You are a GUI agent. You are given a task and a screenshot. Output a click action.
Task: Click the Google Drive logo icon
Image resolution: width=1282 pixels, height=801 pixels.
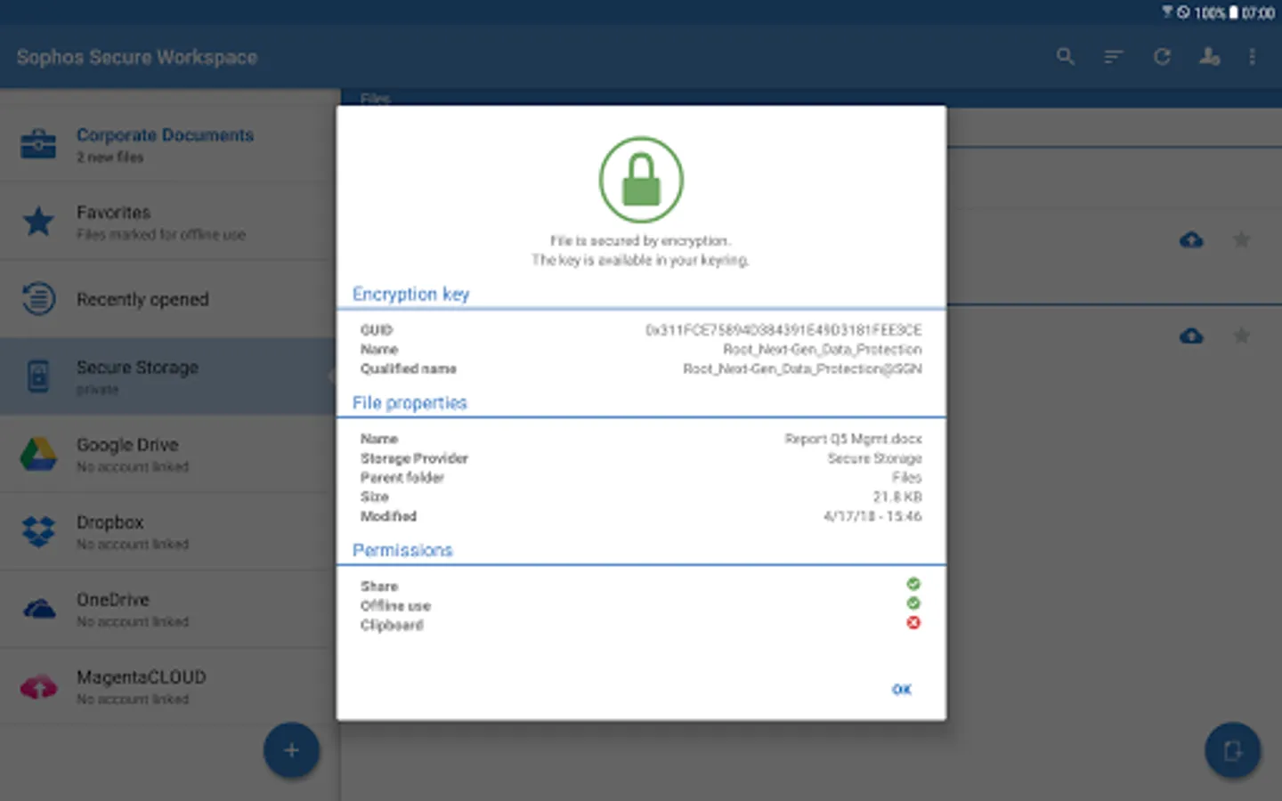[x=38, y=454]
